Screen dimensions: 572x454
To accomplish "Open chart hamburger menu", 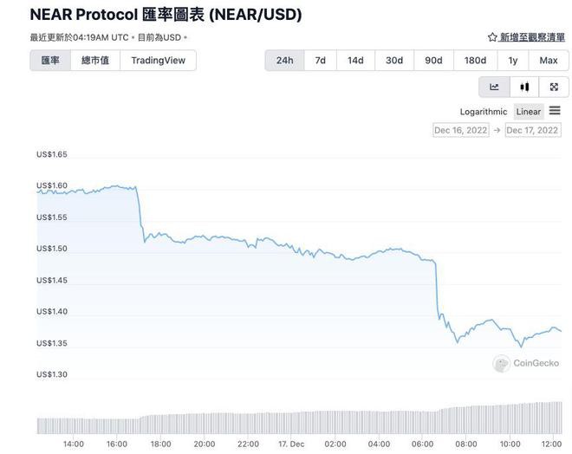I will 555,111.
